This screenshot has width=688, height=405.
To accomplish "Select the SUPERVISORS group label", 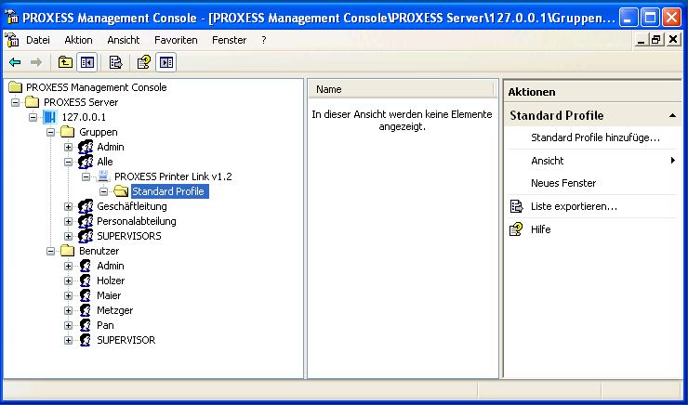I will (129, 236).
